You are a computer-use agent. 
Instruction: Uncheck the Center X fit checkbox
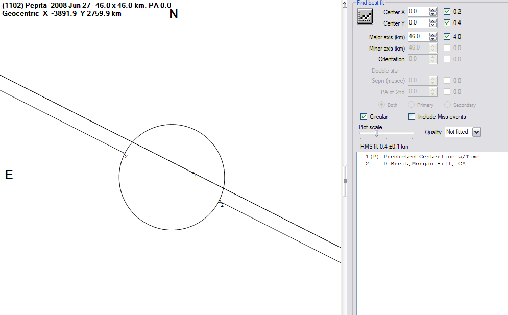pyautogui.click(x=447, y=12)
